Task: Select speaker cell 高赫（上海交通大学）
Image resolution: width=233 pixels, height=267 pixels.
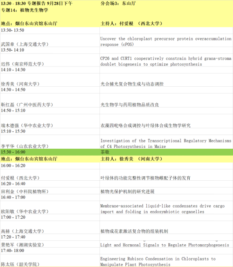Action: click(50, 227)
